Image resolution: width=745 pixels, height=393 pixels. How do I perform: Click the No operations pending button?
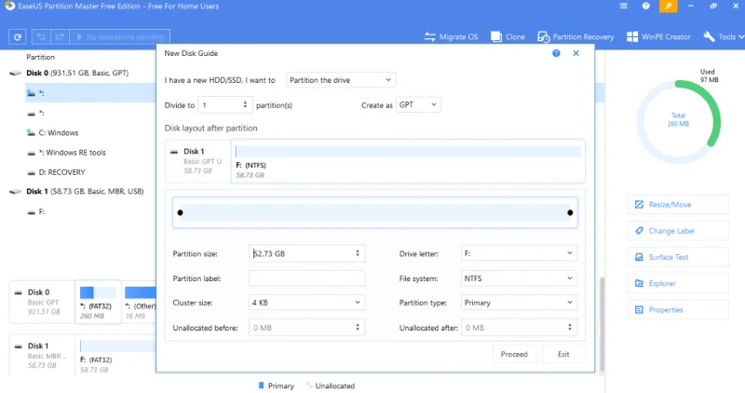click(x=120, y=36)
